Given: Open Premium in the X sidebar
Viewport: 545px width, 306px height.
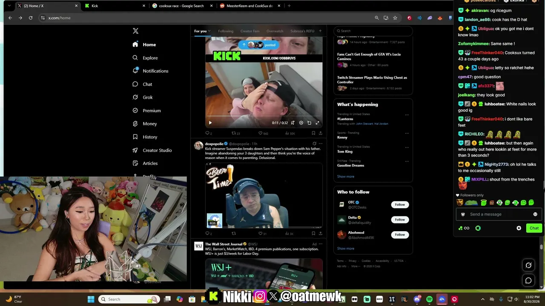Looking at the screenshot, I should [x=146, y=110].
